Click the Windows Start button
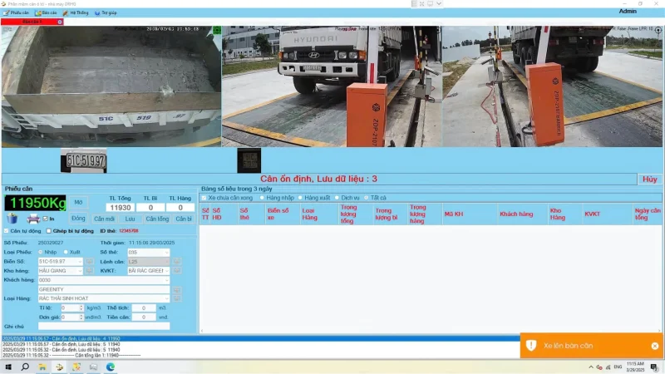Image resolution: width=665 pixels, height=374 pixels. click(8, 367)
